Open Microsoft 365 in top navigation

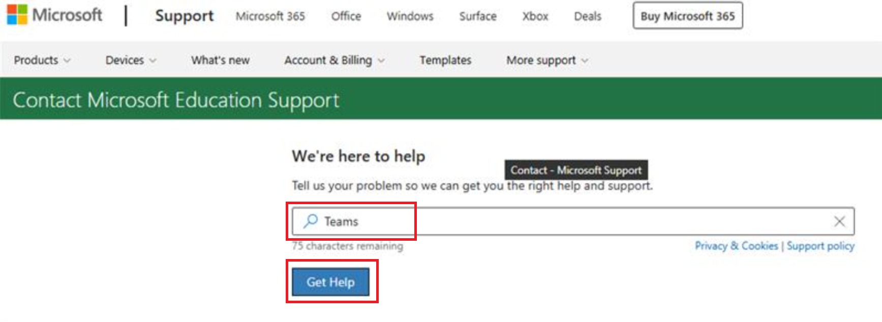pyautogui.click(x=270, y=16)
